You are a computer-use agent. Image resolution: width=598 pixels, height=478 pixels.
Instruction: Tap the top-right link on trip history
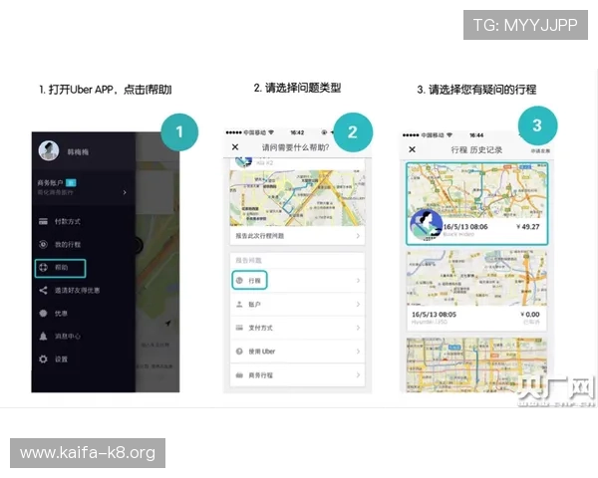point(540,151)
